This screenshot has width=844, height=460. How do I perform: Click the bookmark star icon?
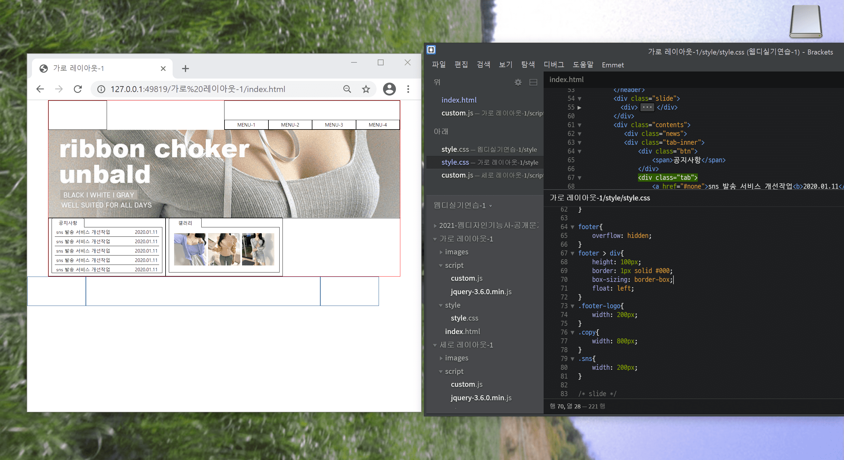[366, 89]
